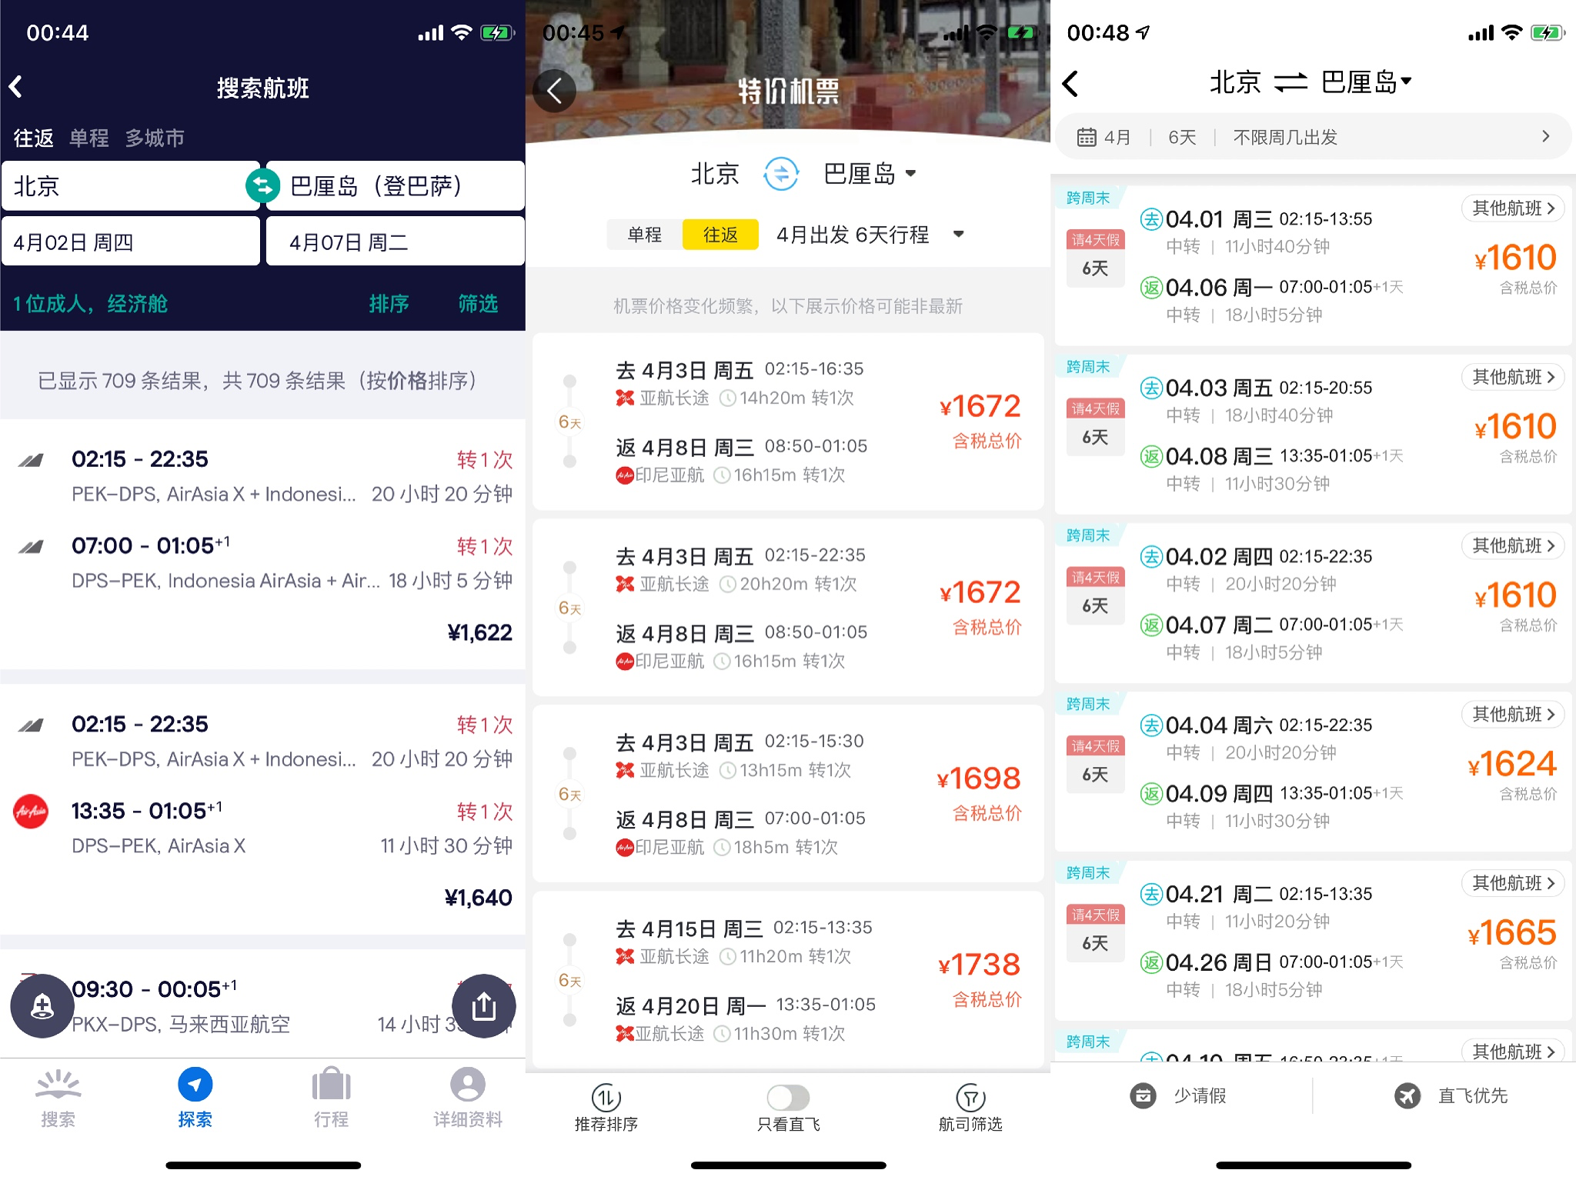
Task: Tap the price alert bell floating button
Action: [x=42, y=1005]
